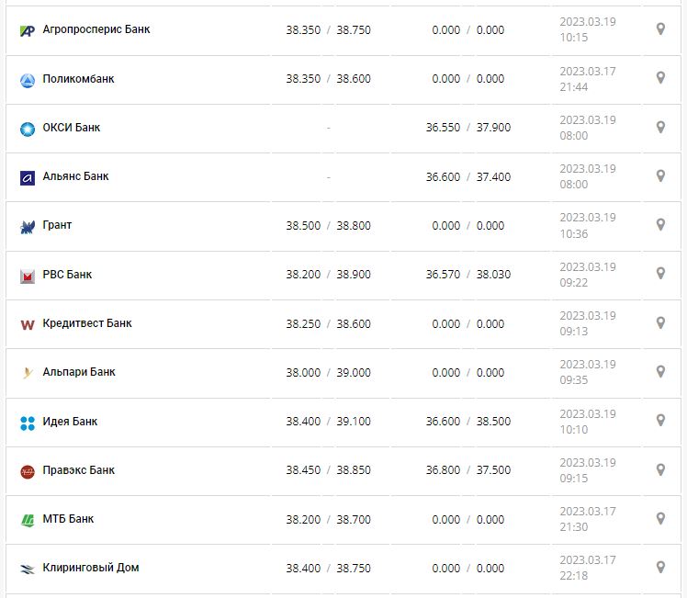Show location pin for Правэкс Банк
Viewport: 687px width, 598px height.
(x=660, y=470)
